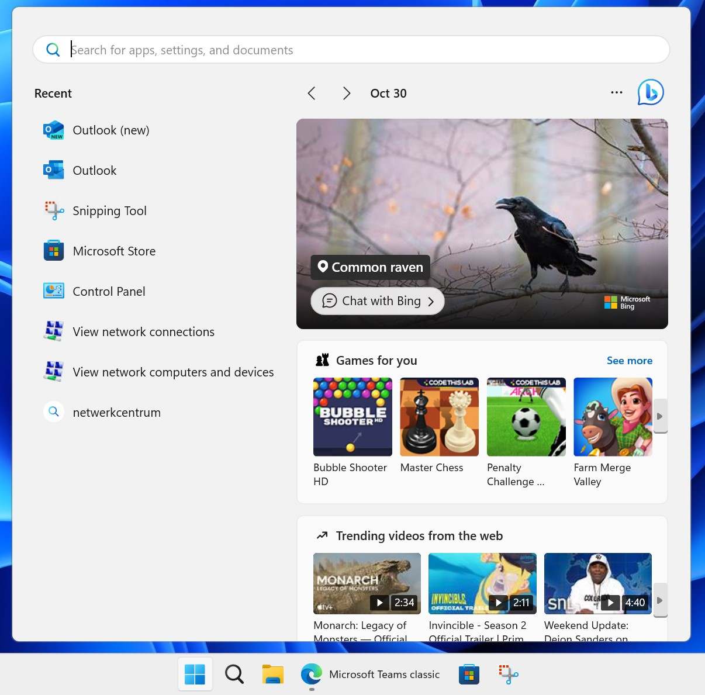Image resolution: width=705 pixels, height=695 pixels.
Task: Click the Windows Start button on taskbar
Action: (195, 675)
